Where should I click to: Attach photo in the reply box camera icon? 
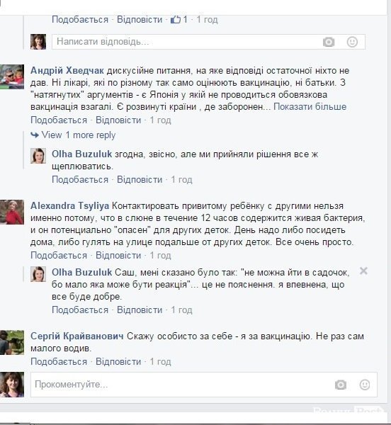coord(329,42)
